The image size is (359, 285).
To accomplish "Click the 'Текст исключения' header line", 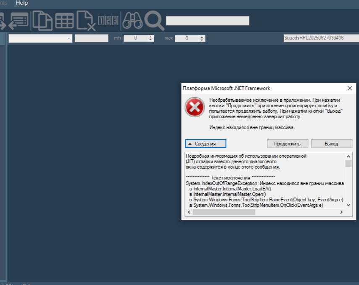I will tap(230, 178).
